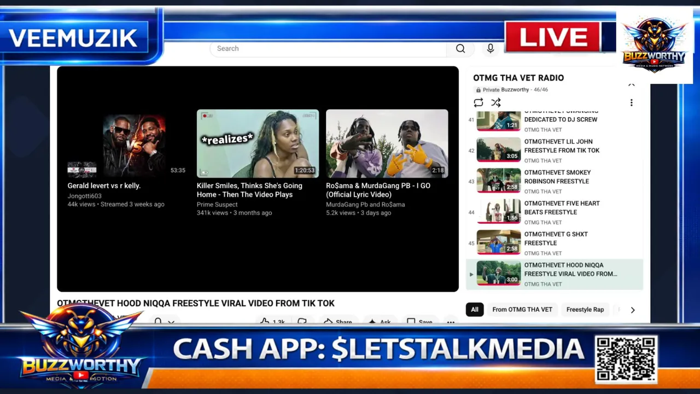Open Jongotti603 channel name
700x394 pixels.
point(84,196)
